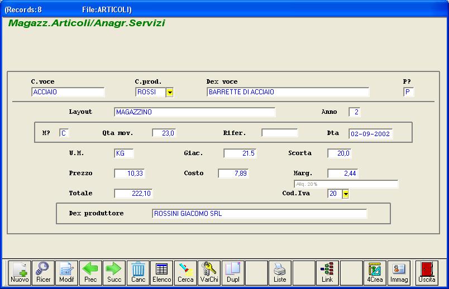Click the Qta mov. field 23,0
The height and width of the screenshot is (289, 449).
164,133
